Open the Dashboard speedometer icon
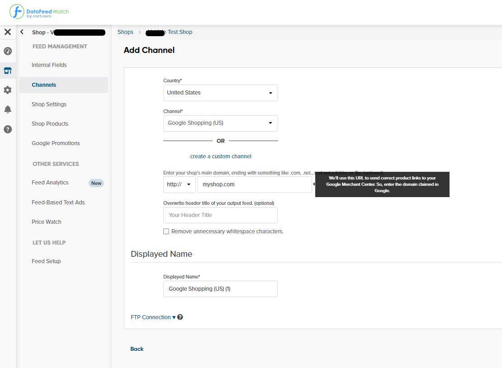This screenshot has height=368, width=502. pyautogui.click(x=7, y=51)
